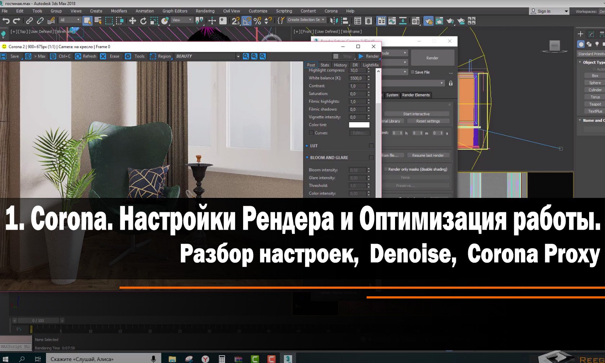This screenshot has height=363, width=605.
Task: Open the Rendering menu
Action: pyautogui.click(x=205, y=11)
